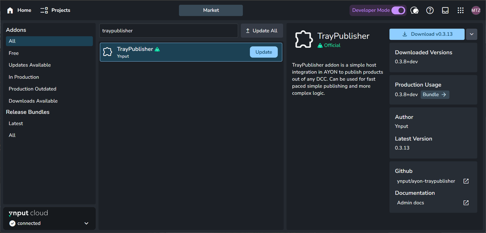Open the Admin docs link
Viewport: 486px width, 233px height.
[x=410, y=203]
